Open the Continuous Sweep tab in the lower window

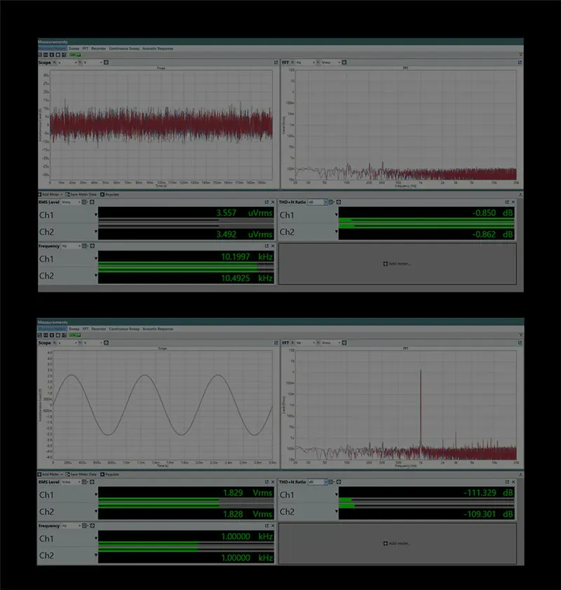coord(124,329)
